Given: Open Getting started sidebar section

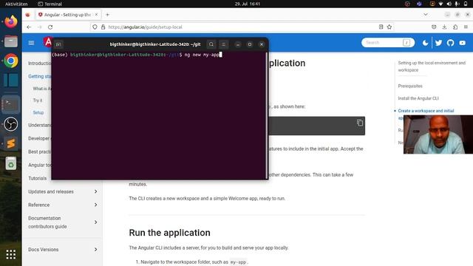Looking at the screenshot, I should 39,76.
